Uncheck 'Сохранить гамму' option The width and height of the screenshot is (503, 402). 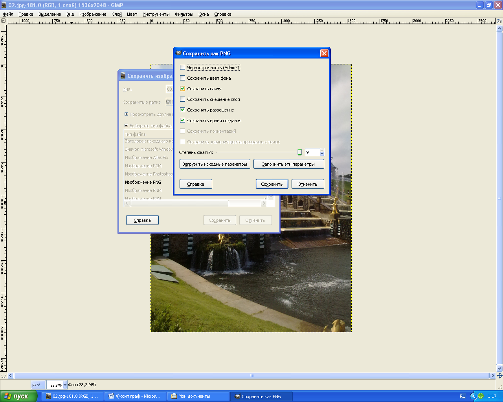pyautogui.click(x=182, y=89)
